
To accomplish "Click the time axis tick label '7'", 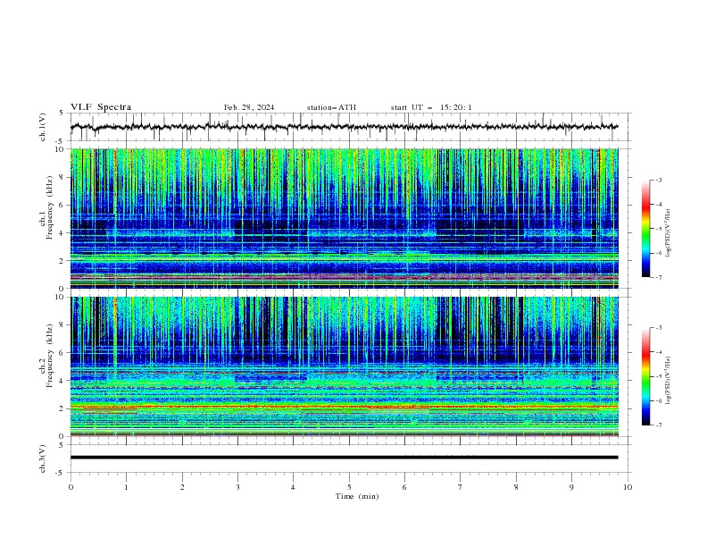I will click(461, 487).
